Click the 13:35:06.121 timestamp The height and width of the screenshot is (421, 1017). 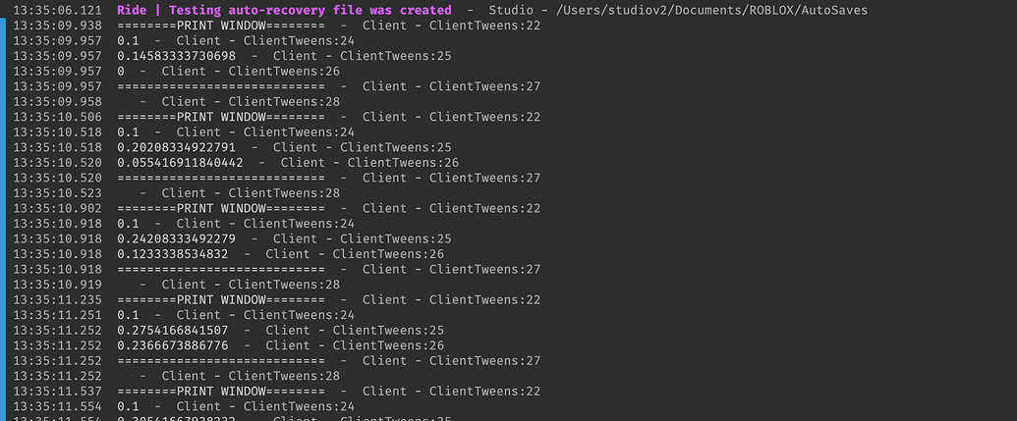click(57, 10)
